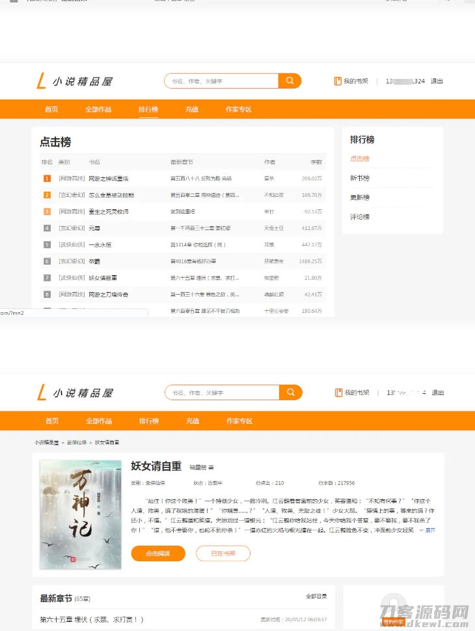Open the 点击阅读 button
This screenshot has width=475, height=631.
(157, 553)
